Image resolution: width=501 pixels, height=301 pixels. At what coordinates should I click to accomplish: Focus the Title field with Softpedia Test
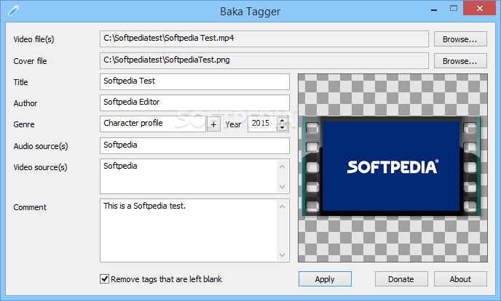coord(194,81)
